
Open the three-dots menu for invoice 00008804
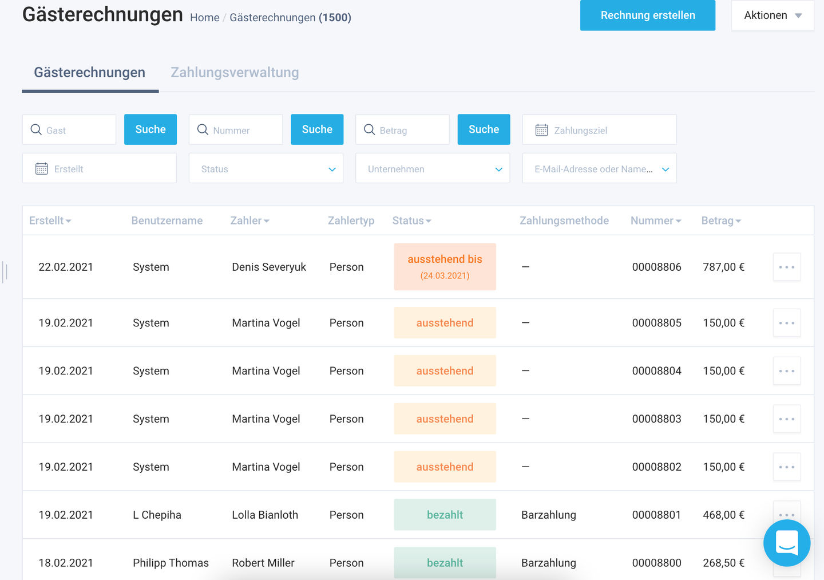point(787,371)
